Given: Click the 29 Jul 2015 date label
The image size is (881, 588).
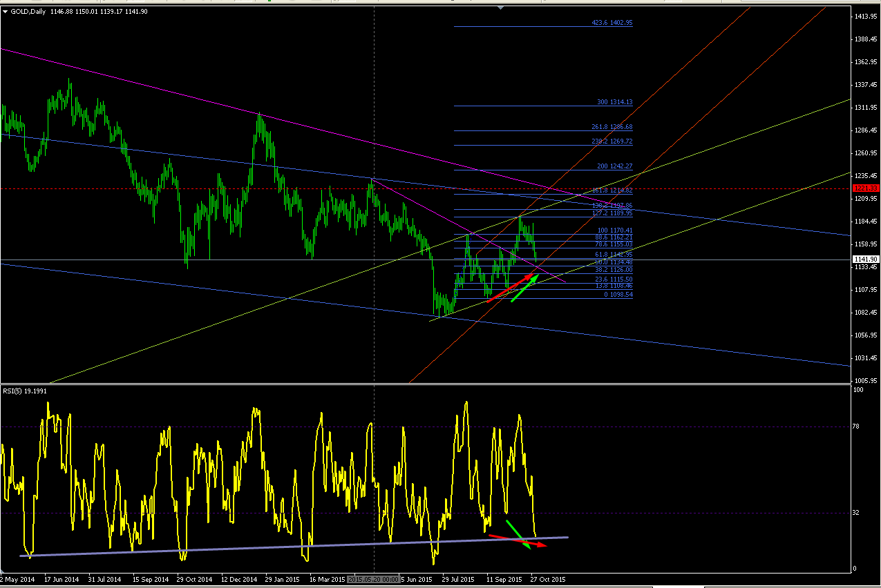Looking at the screenshot, I should pyautogui.click(x=459, y=580).
